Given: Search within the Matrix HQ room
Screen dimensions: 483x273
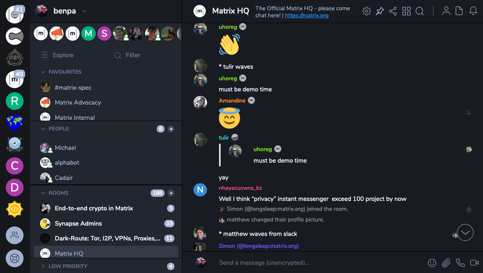Looking at the screenshot, I should pyautogui.click(x=419, y=12).
